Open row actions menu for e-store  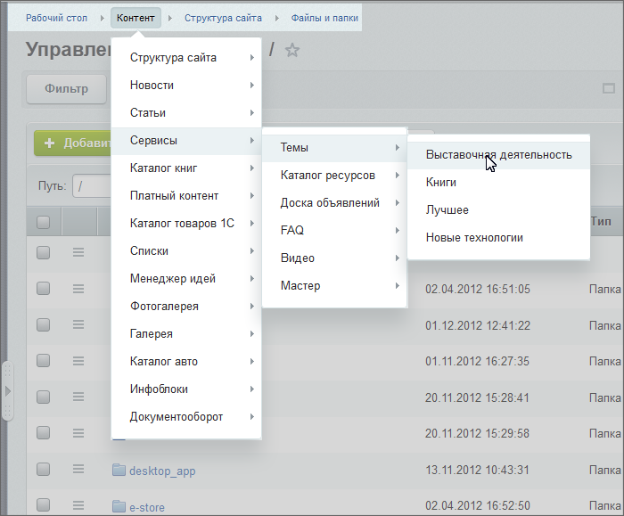coord(78,507)
